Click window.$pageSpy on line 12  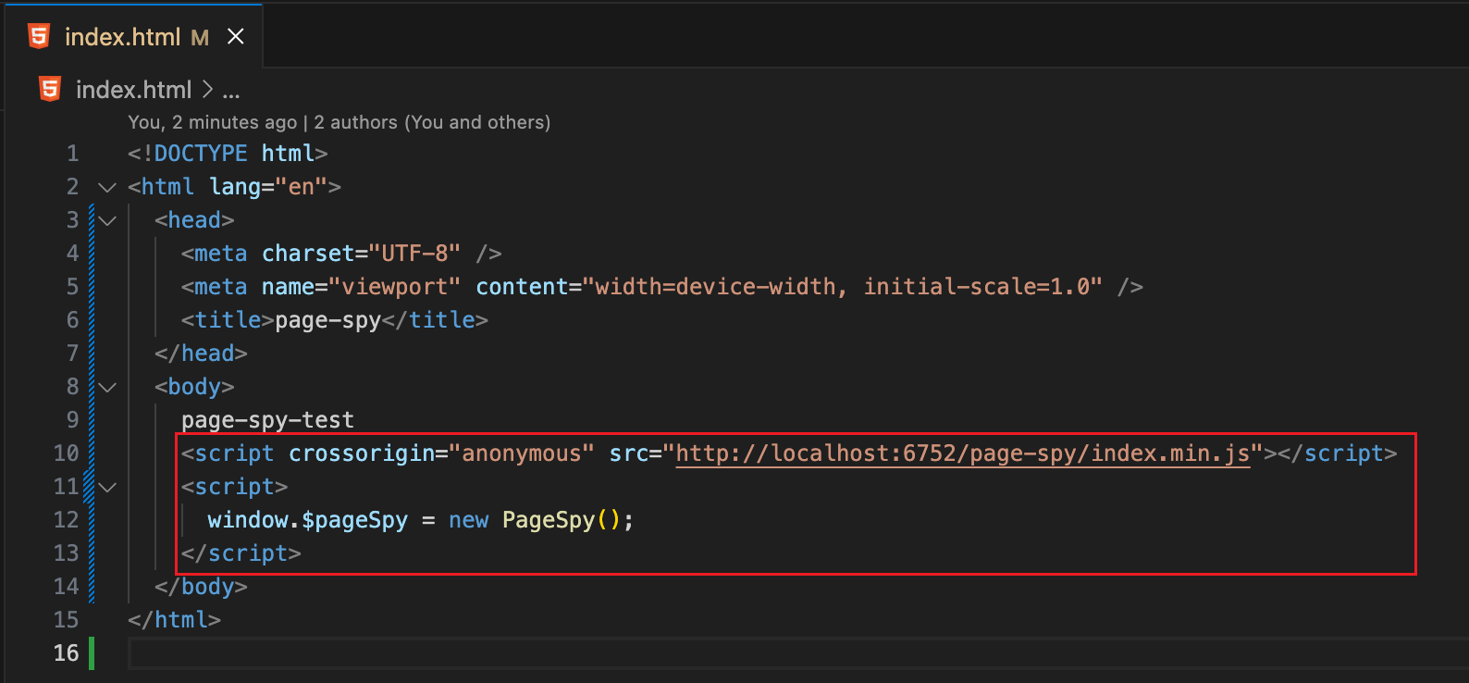[307, 520]
